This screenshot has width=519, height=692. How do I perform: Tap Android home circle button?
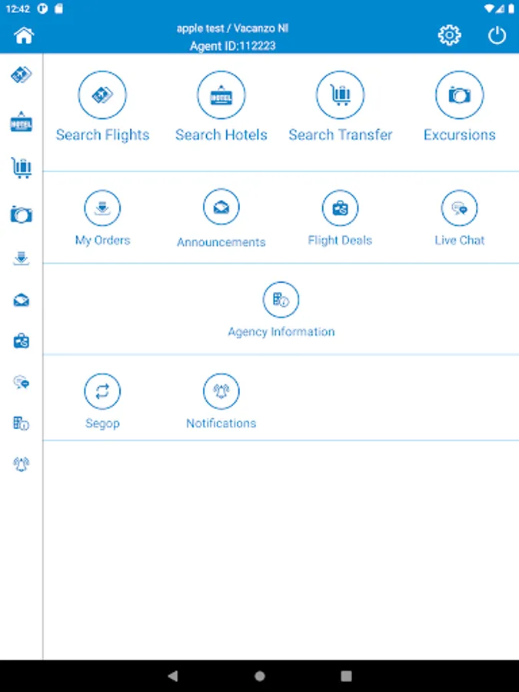pyautogui.click(x=260, y=676)
